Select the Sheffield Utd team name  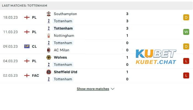(x=66, y=72)
